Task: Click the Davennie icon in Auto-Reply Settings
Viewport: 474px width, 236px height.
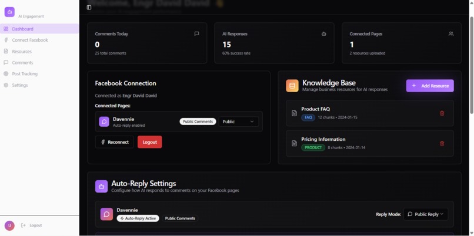Action: click(x=106, y=214)
